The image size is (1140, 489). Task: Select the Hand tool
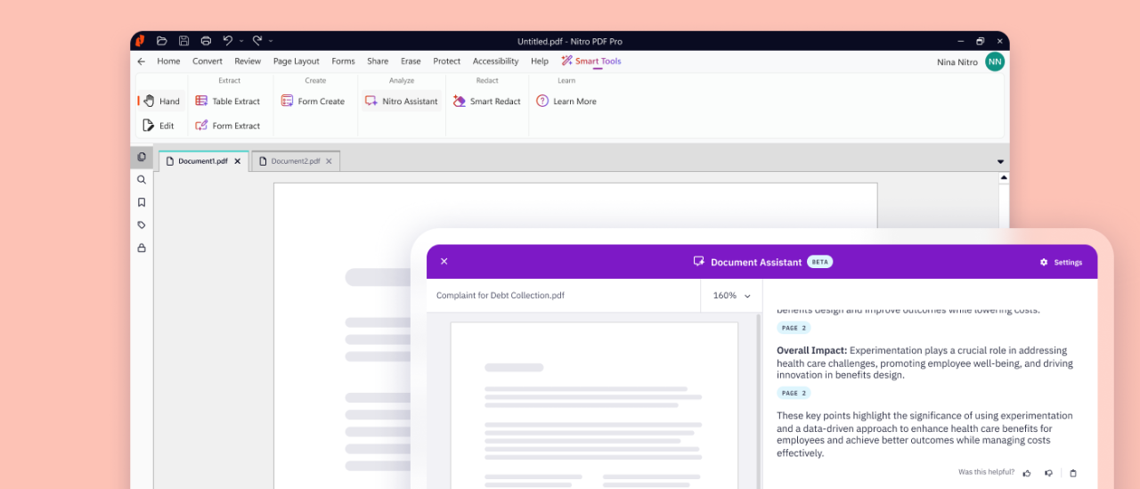coord(161,102)
